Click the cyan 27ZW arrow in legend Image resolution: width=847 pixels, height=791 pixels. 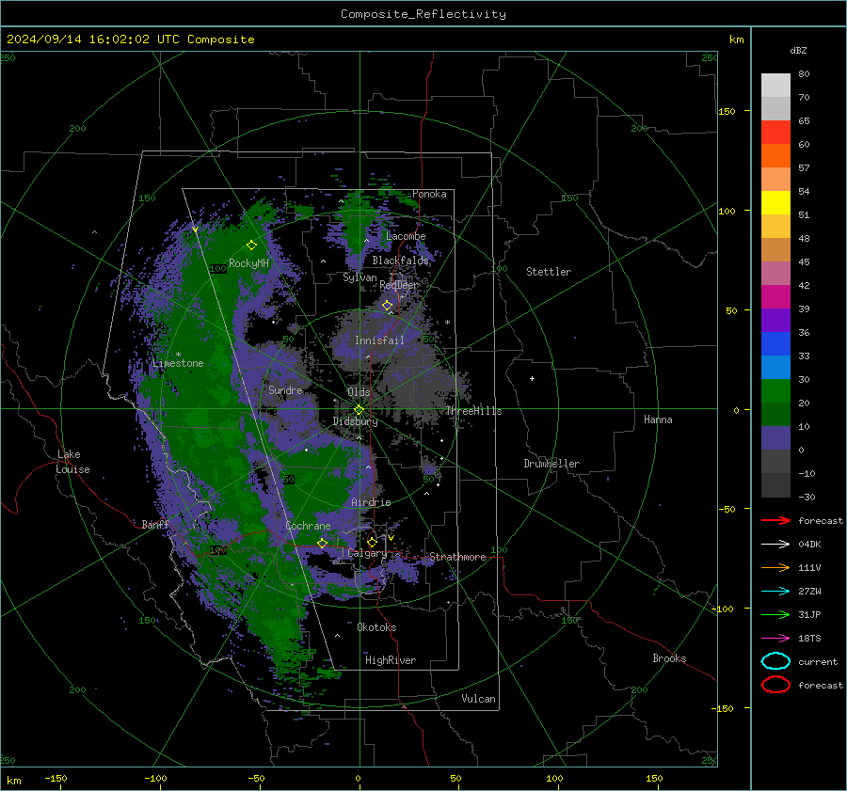[775, 592]
